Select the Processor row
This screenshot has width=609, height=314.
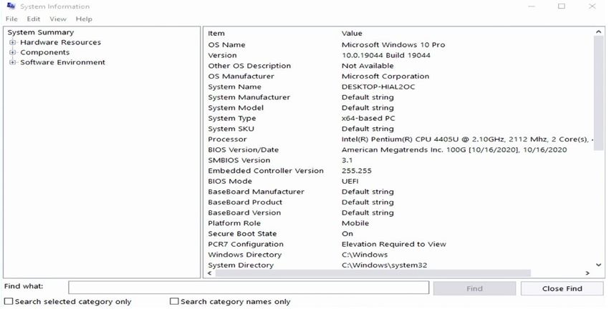tap(227, 139)
